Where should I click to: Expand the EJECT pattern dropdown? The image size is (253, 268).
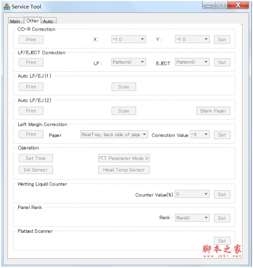pyautogui.click(x=192, y=62)
